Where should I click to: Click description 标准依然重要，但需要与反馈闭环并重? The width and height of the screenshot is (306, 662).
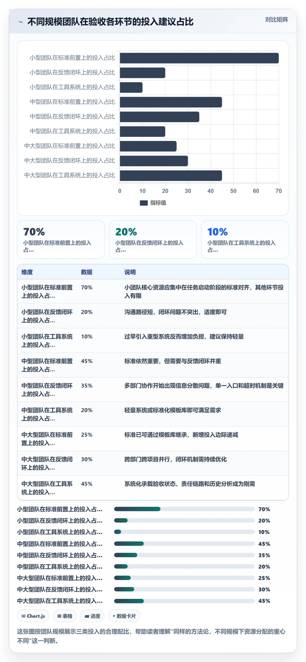click(x=172, y=361)
